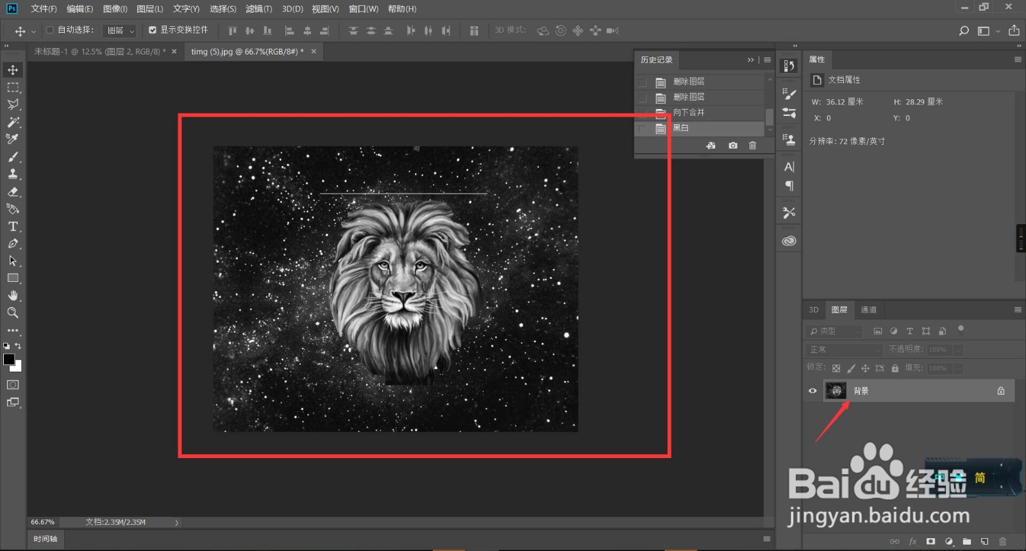Select the Path Selection arrow tool
This screenshot has height=551, width=1026.
[x=13, y=261]
